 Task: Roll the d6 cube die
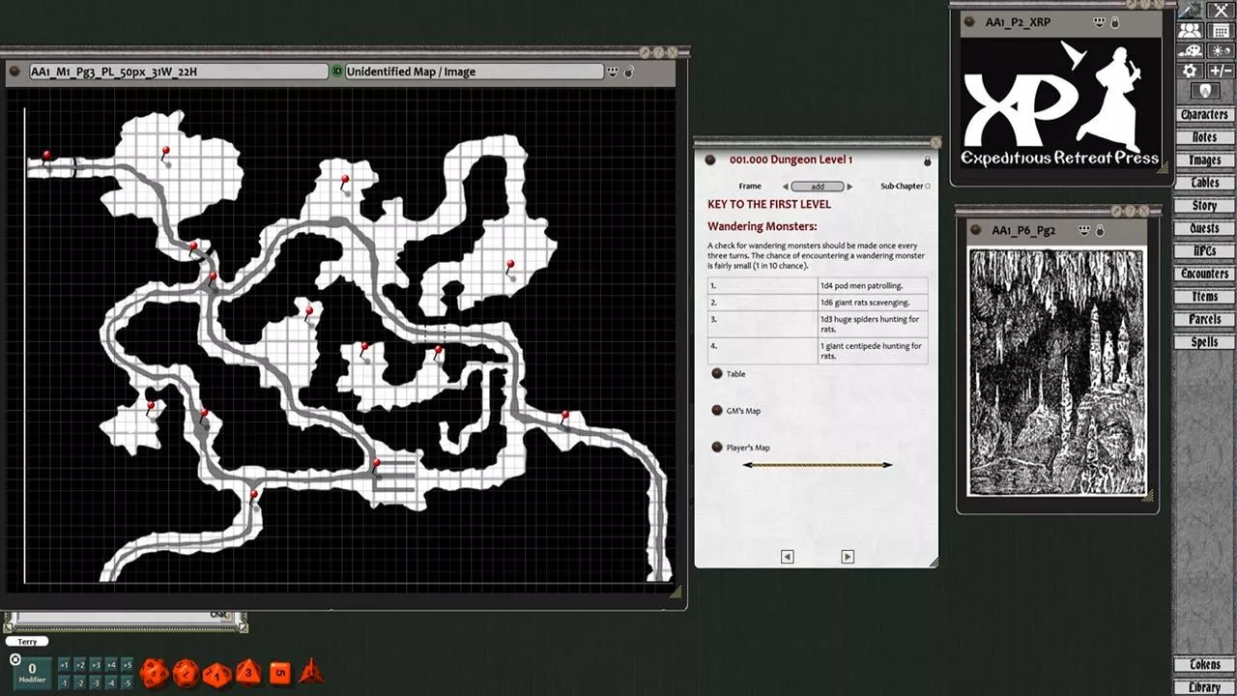279,671
